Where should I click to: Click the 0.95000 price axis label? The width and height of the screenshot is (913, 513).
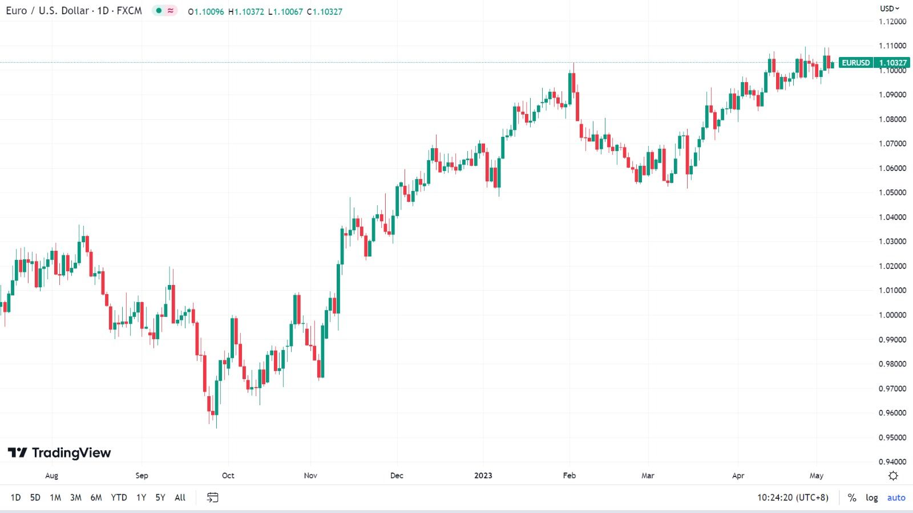click(892, 438)
